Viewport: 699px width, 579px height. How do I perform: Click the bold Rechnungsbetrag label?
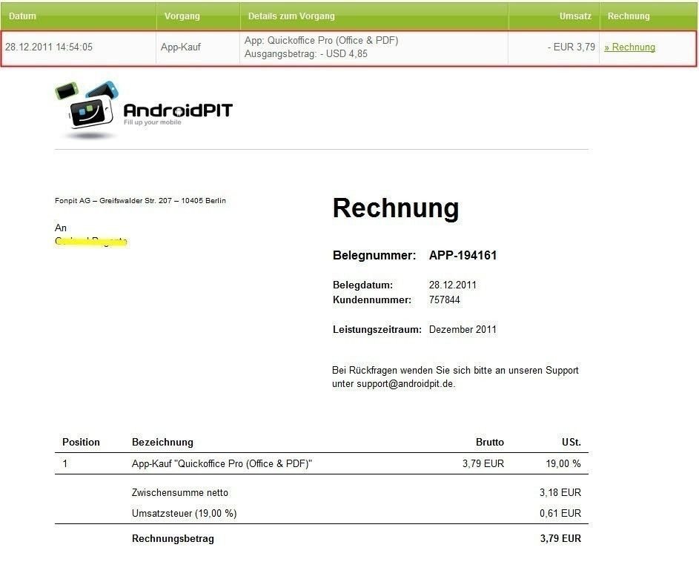173,538
